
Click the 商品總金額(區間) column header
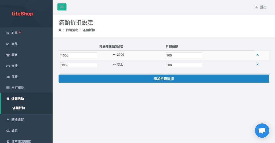pos(111,46)
